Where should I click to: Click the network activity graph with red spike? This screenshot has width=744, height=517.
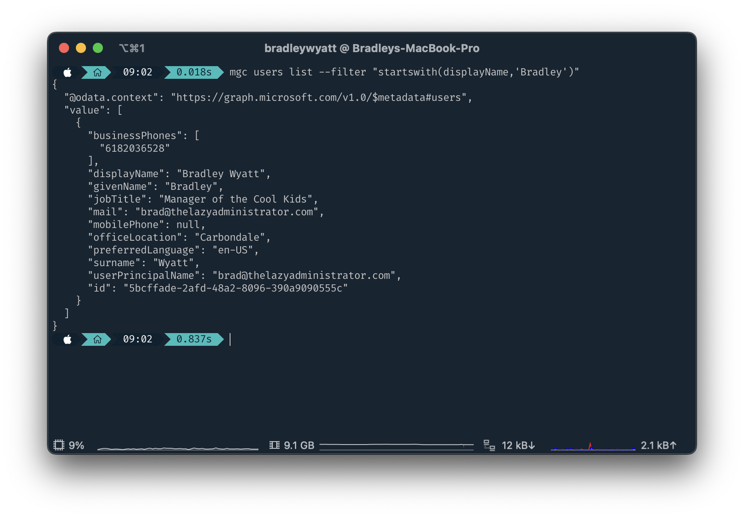(x=593, y=445)
